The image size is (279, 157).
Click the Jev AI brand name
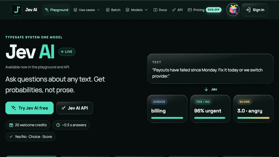pyautogui.click(x=31, y=10)
